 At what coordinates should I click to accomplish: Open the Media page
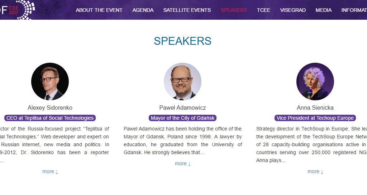pyautogui.click(x=324, y=10)
